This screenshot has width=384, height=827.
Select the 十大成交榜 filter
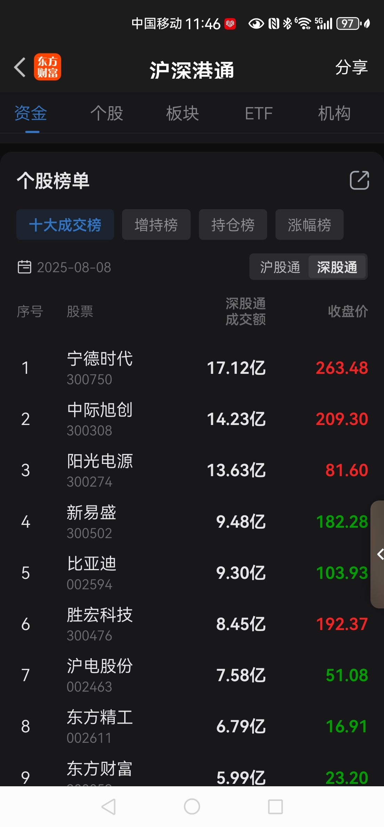[x=65, y=225]
